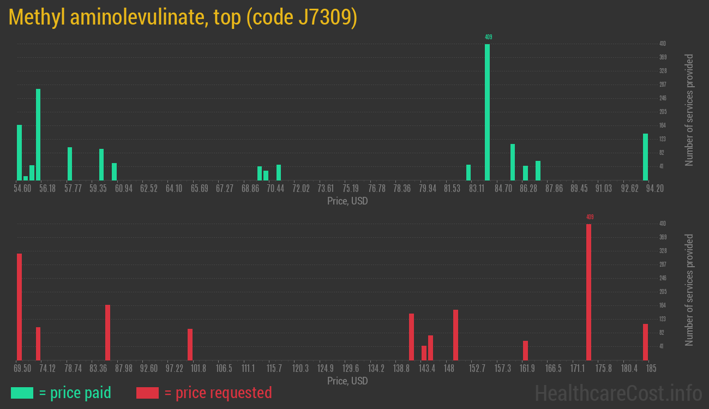Select the green bar above the 54.60 price
The height and width of the screenshot is (409, 709).
[20, 153]
